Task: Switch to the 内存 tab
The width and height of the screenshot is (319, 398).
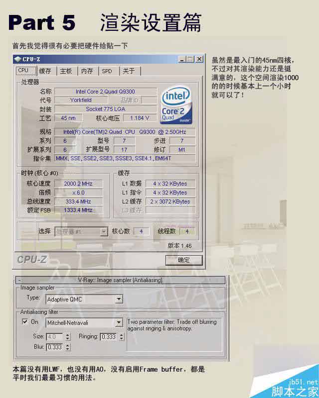Action: point(87,71)
